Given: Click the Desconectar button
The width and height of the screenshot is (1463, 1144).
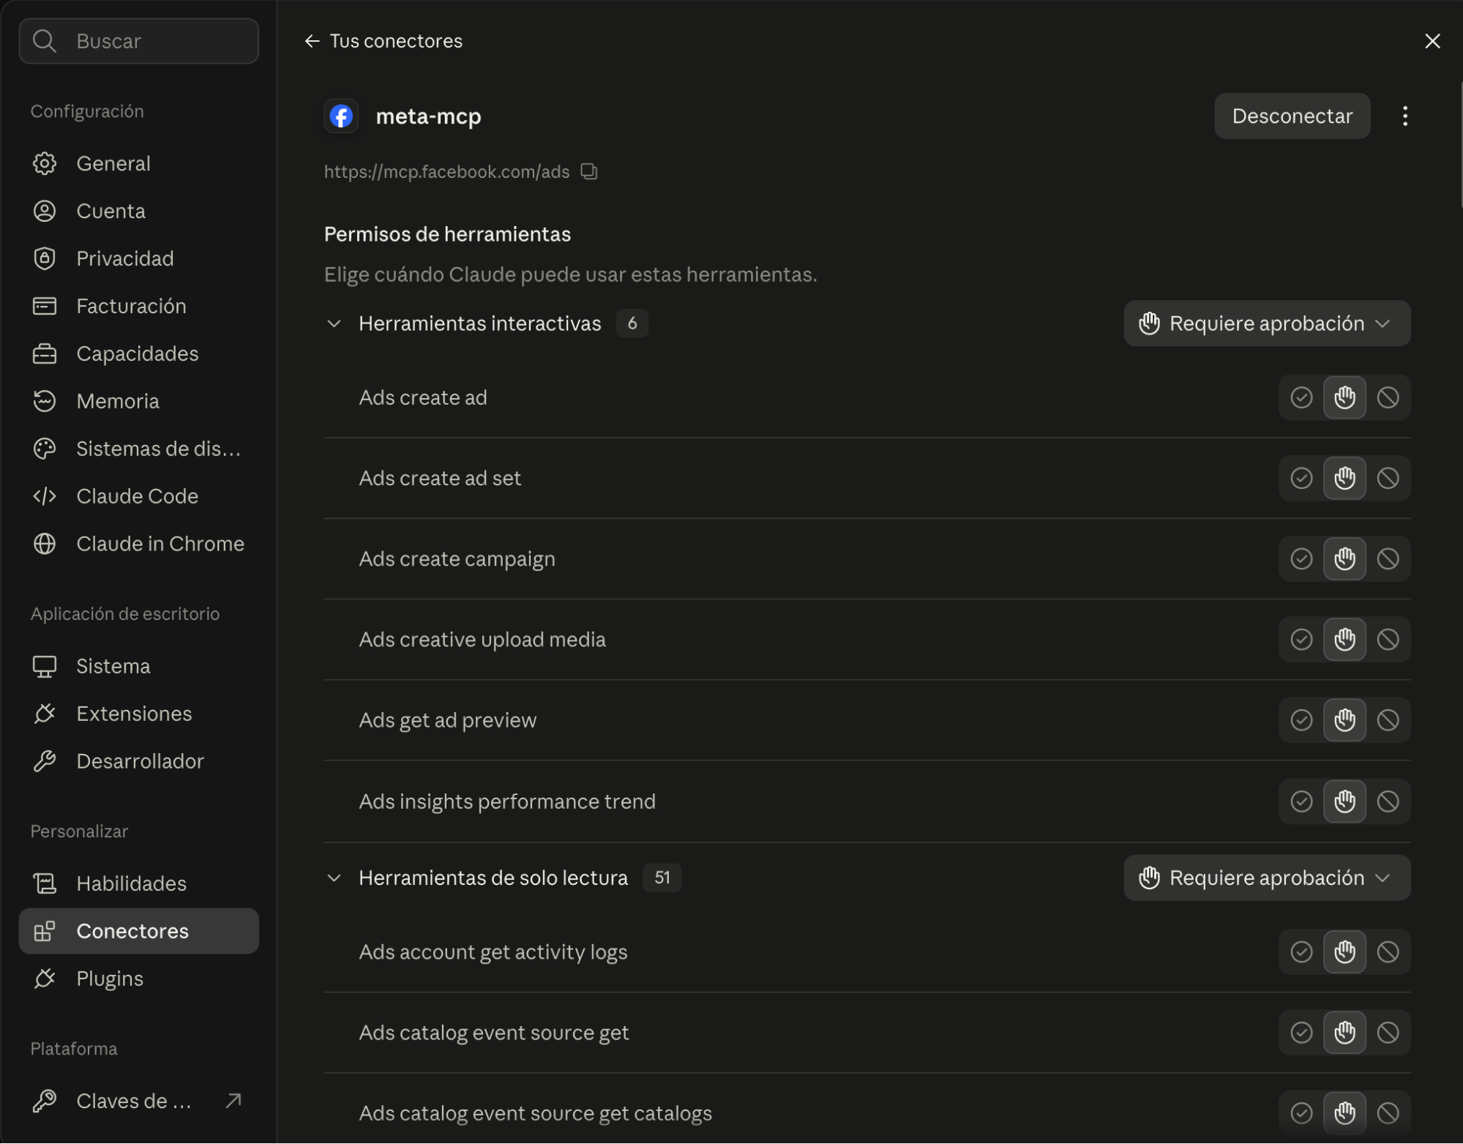Looking at the screenshot, I should (1292, 116).
